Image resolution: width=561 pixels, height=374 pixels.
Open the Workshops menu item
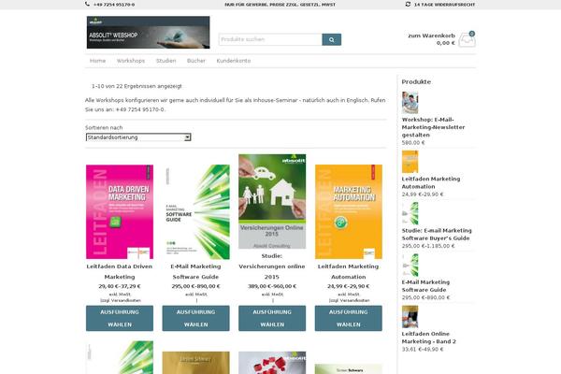[x=131, y=61]
